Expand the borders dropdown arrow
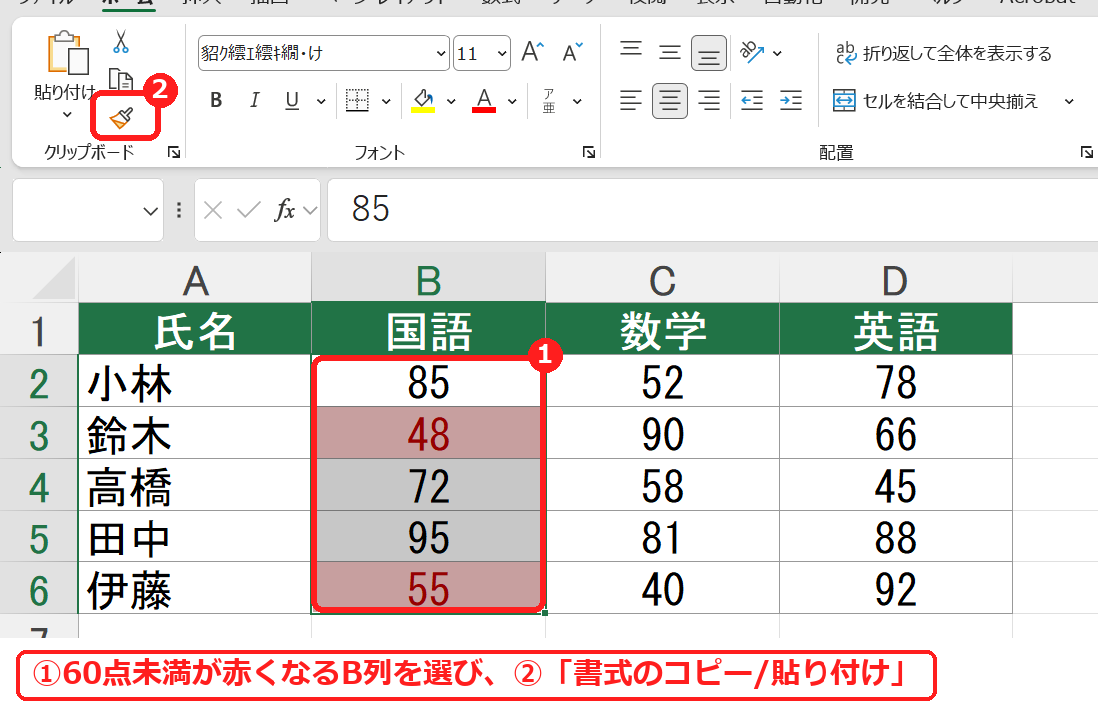The width and height of the screenshot is (1098, 708). (386, 102)
